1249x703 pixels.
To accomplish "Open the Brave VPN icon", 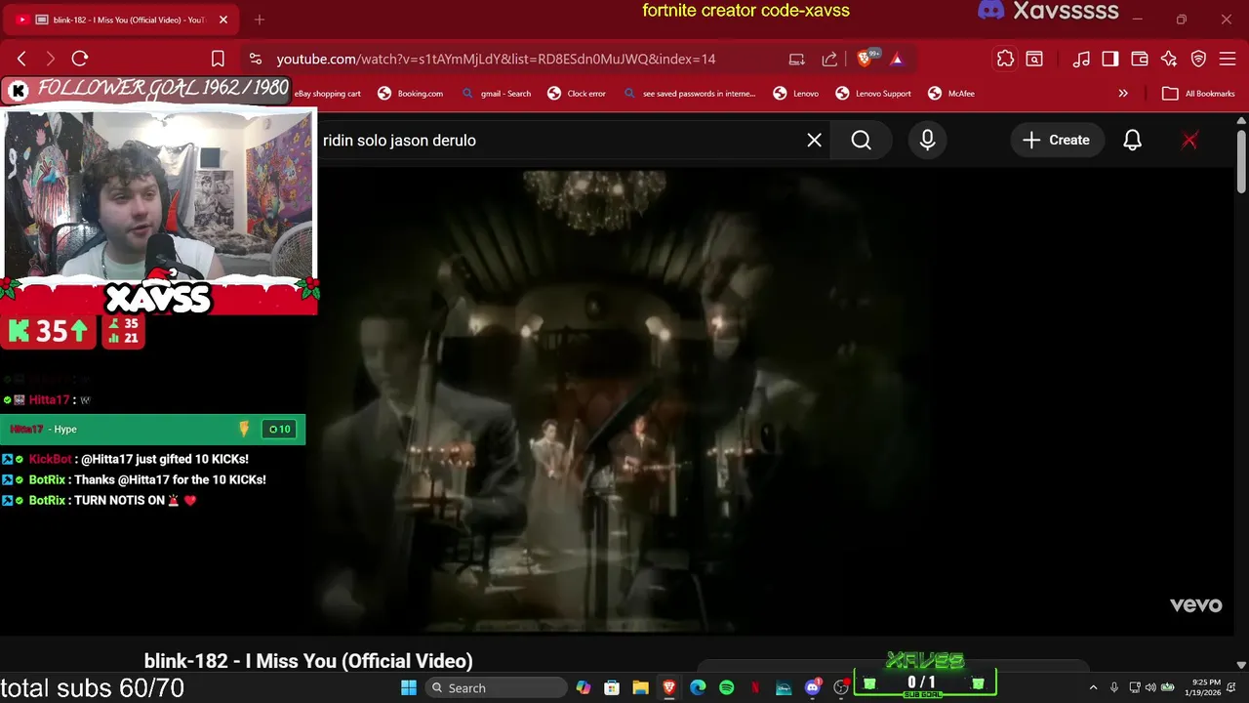I will pyautogui.click(x=1198, y=59).
